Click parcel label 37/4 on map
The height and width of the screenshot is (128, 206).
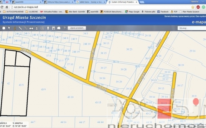(81, 67)
